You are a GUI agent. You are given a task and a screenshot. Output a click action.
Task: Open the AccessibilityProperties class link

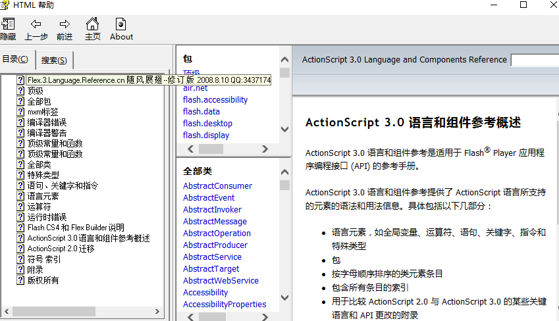[x=225, y=305]
